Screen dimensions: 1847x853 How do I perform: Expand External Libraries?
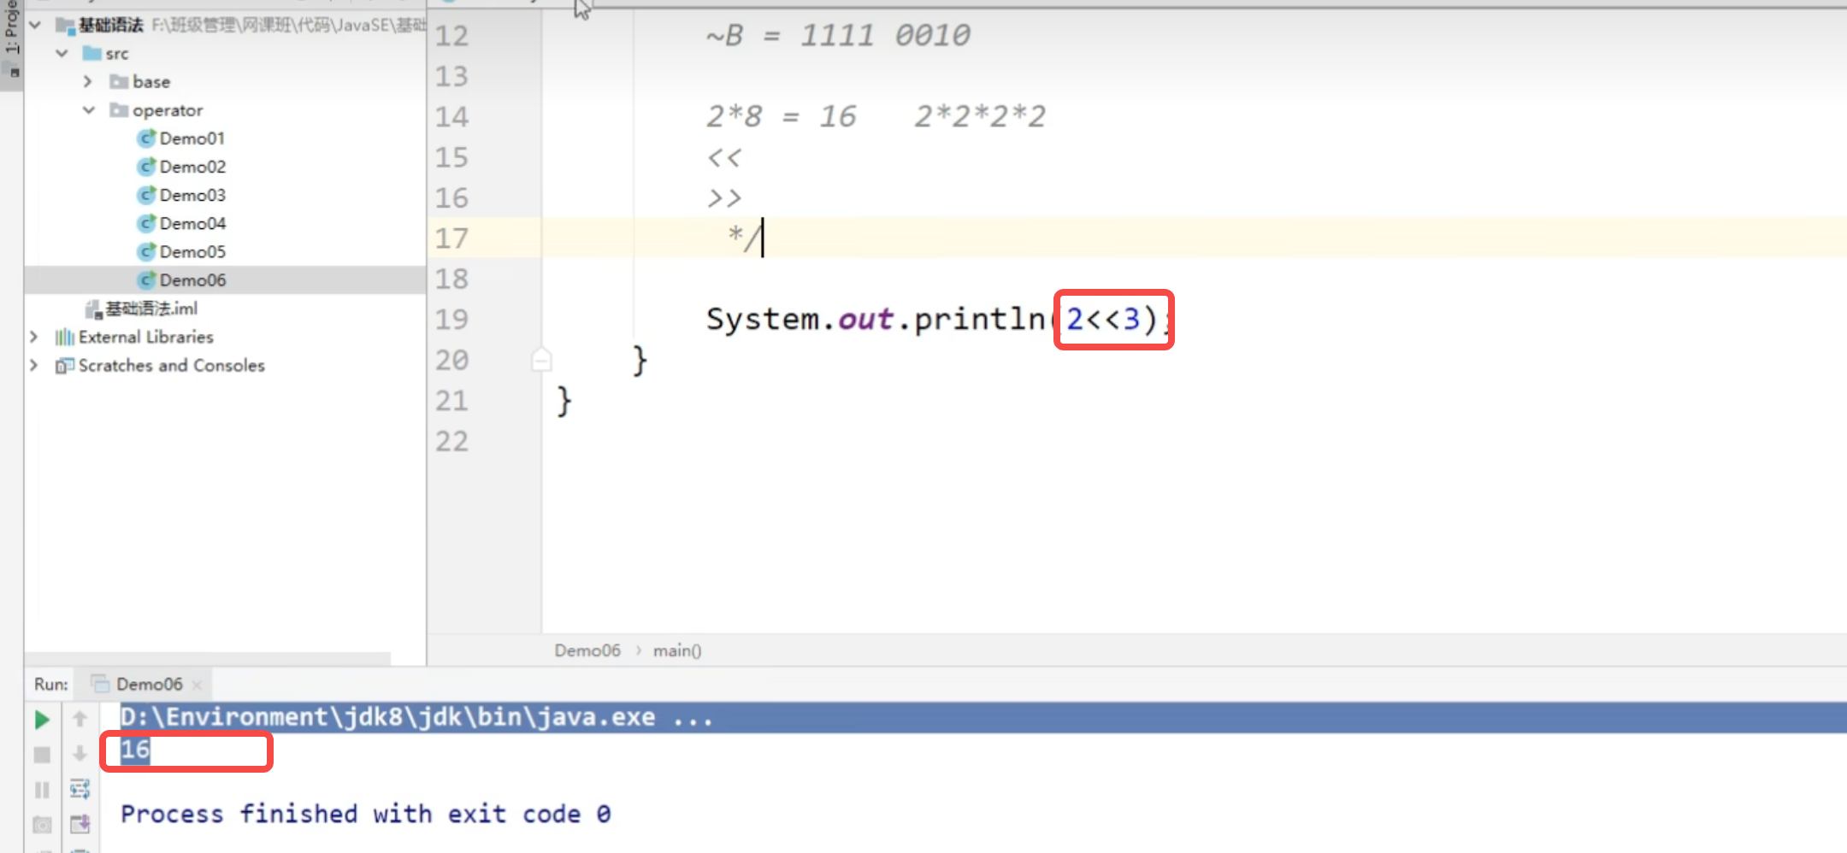click(34, 337)
